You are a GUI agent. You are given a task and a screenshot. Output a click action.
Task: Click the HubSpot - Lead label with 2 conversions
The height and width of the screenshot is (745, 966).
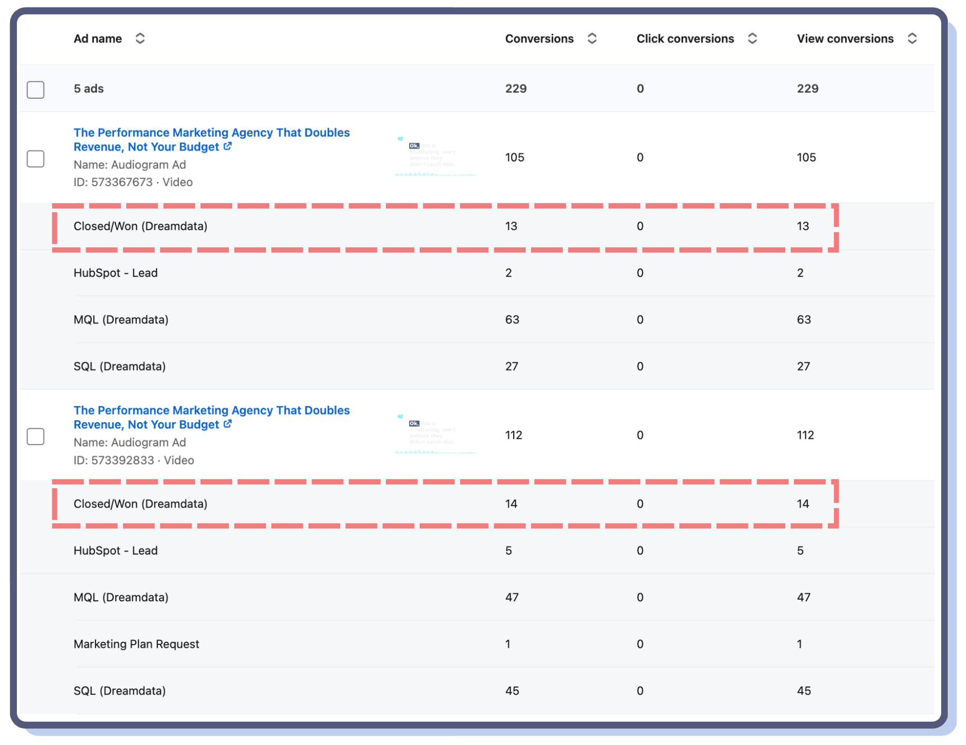coord(116,273)
